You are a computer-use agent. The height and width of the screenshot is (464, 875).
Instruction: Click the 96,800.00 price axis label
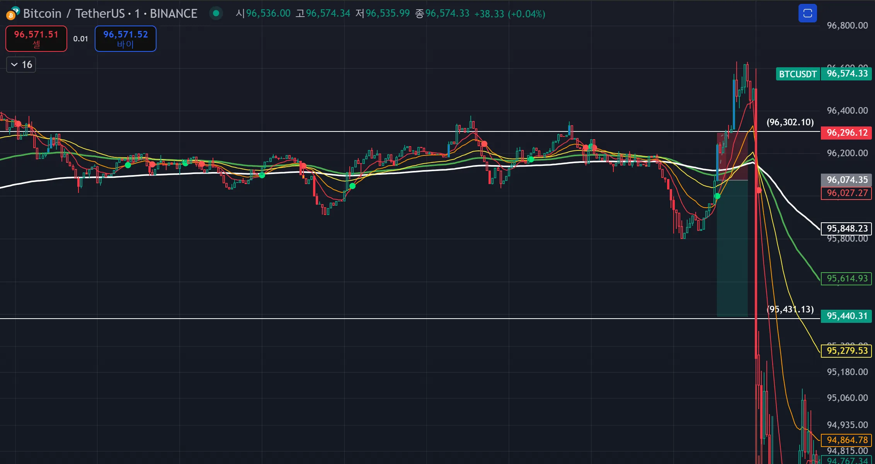click(x=847, y=26)
